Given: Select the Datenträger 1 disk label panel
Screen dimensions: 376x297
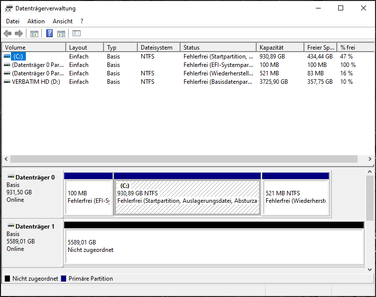Looking at the screenshot, I should pyautogui.click(x=32, y=243).
